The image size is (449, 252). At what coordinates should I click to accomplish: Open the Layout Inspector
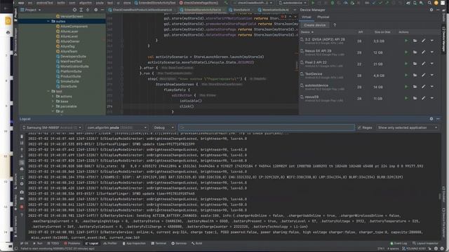coord(425,244)
